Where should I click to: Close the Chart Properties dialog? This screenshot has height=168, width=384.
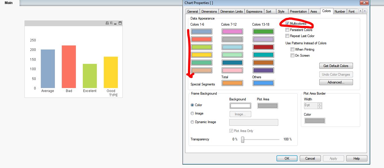[364, 3]
